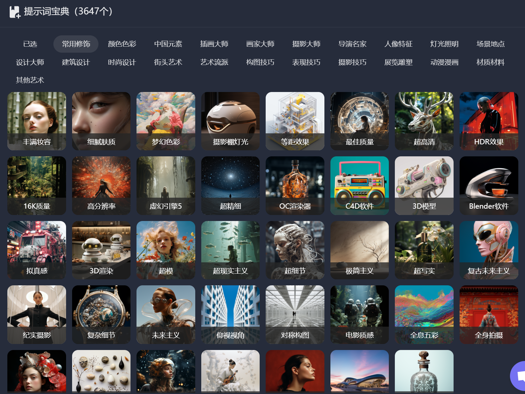Image resolution: width=525 pixels, height=394 pixels.
Task: Choose the 复杂细节 watch thumbnail
Action: coord(101,314)
